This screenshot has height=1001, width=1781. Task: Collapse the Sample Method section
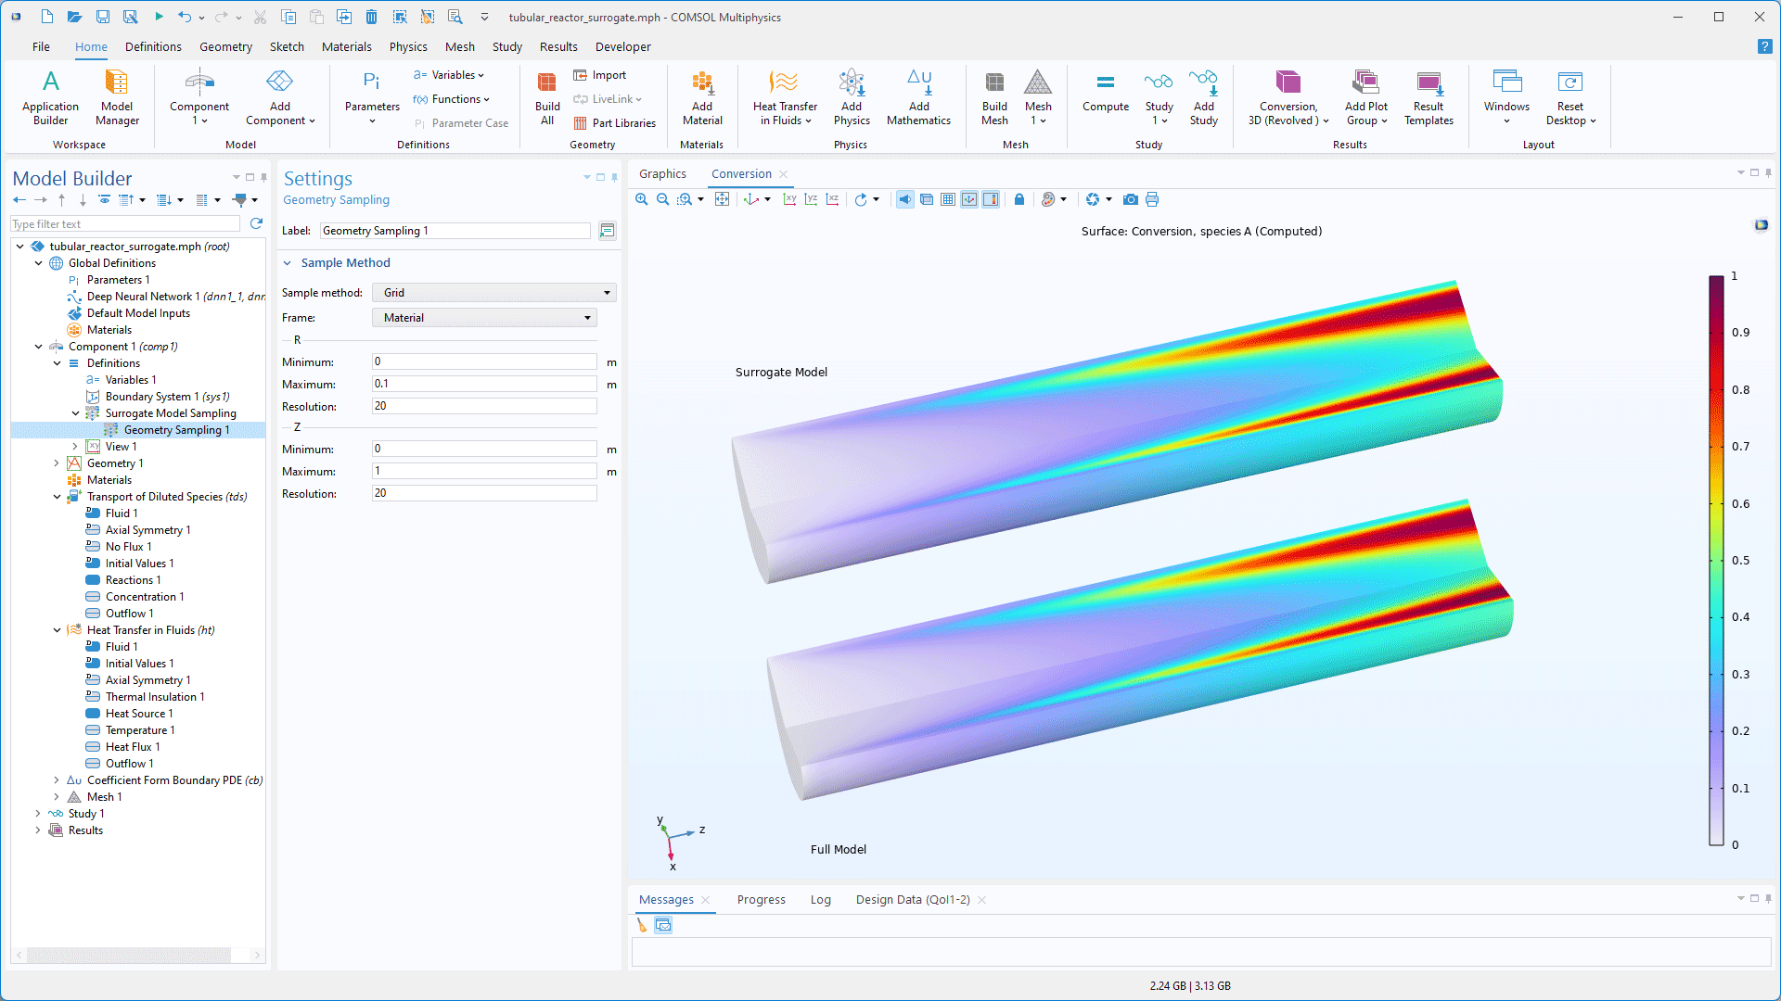pyautogui.click(x=288, y=263)
